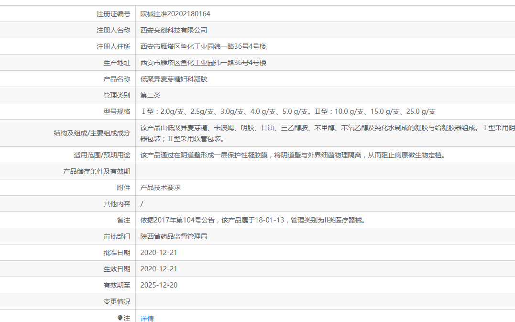The image size is (515, 322).
Task: Click the intended use text 该产品通过在阴道壁形成
Action: [x=293, y=155]
